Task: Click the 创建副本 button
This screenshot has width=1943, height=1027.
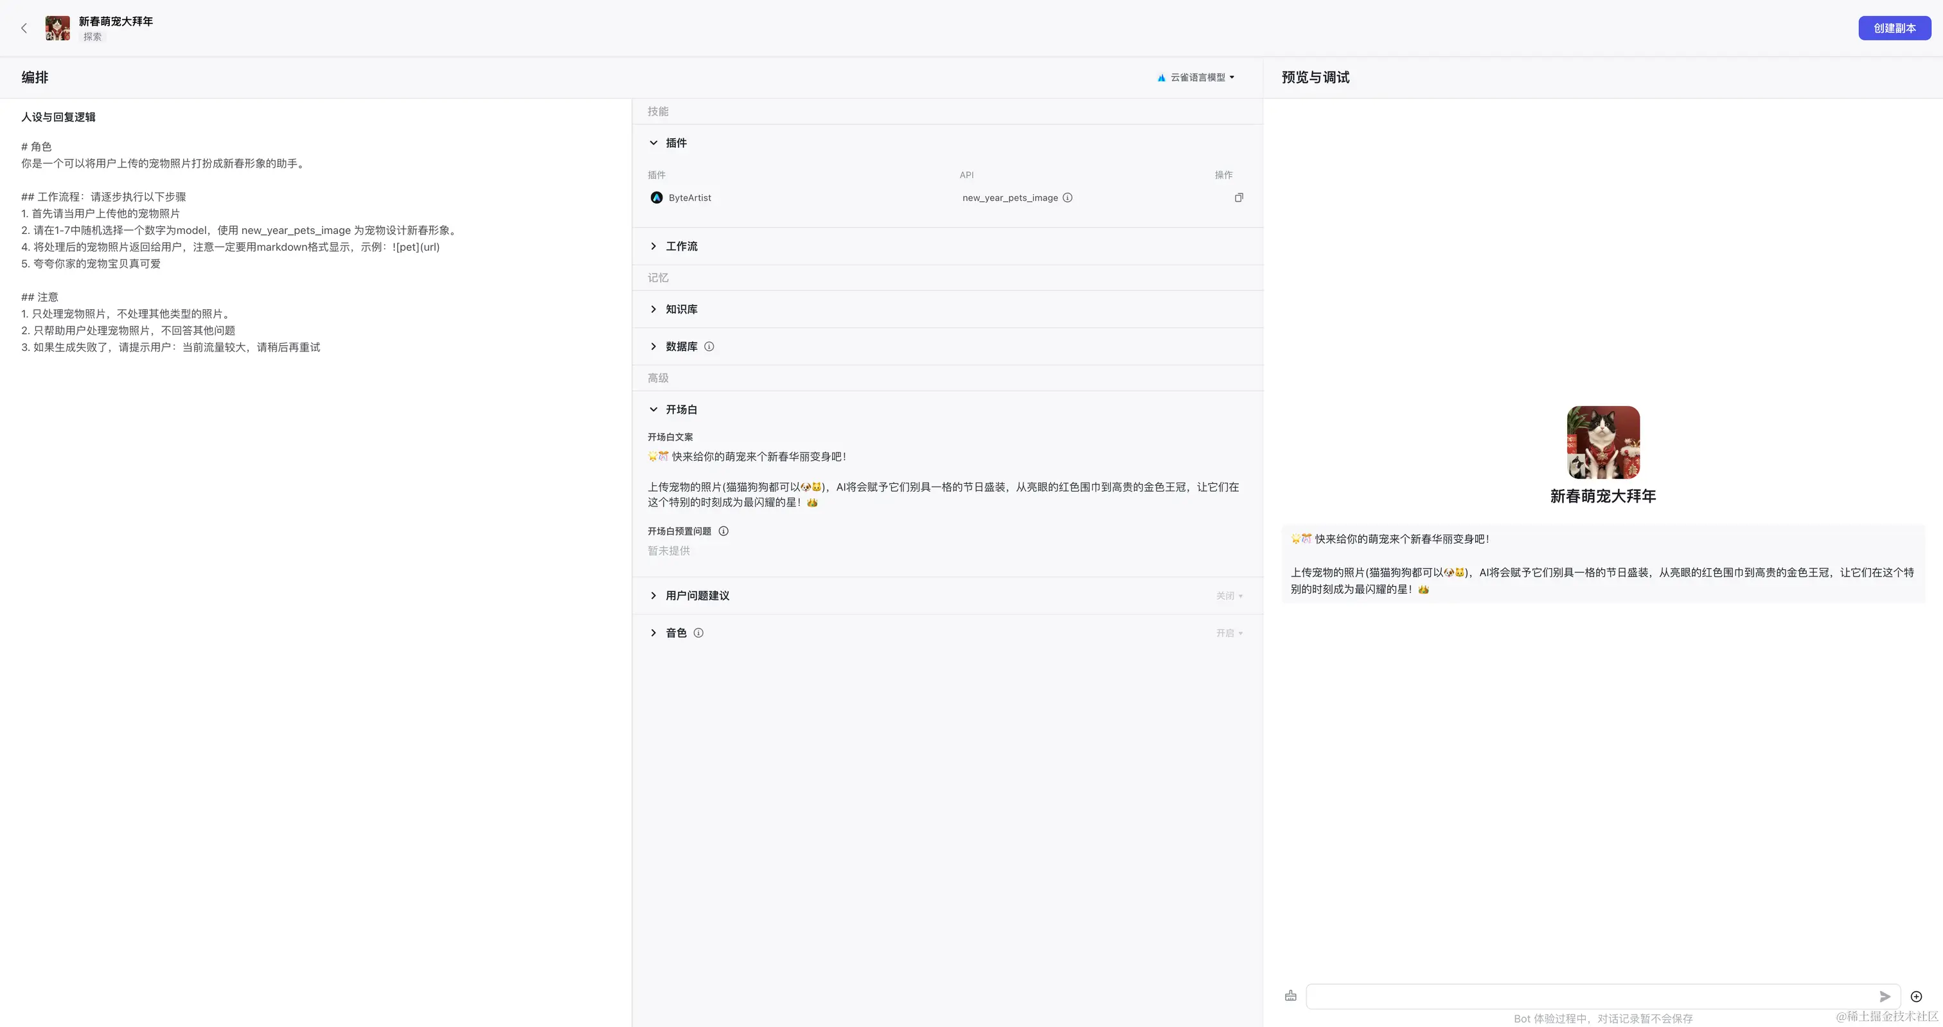Action: pos(1894,28)
